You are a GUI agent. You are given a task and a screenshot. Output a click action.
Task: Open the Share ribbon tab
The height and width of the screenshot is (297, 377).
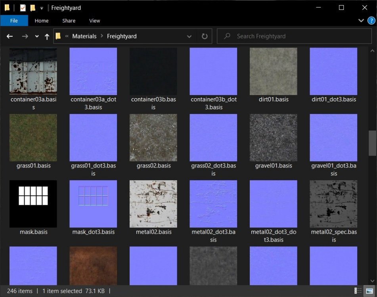coord(69,21)
